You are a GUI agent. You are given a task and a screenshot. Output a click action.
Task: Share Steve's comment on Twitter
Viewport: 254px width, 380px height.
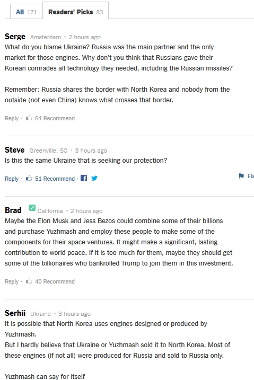(94, 178)
